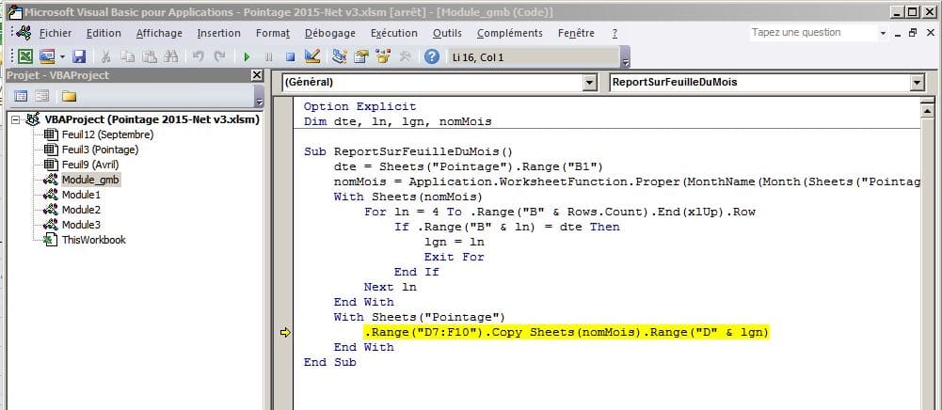Image resolution: width=942 pixels, height=410 pixels.
Task: Click the Tapez une question help field
Action: point(812,32)
